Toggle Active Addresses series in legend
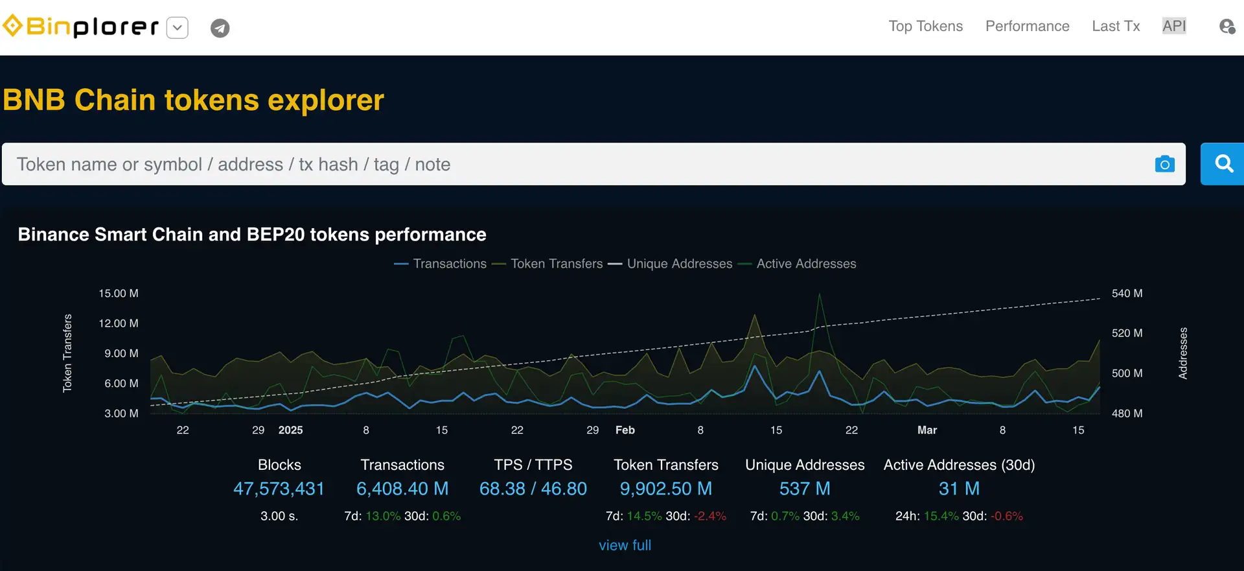This screenshot has height=571, width=1244. 798,264
